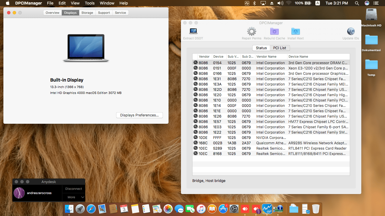
Task: Click the Device column header
Action: coord(219,57)
